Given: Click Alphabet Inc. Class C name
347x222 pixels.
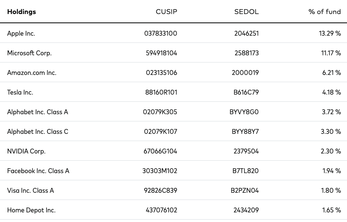Looking at the screenshot, I should [38, 132].
